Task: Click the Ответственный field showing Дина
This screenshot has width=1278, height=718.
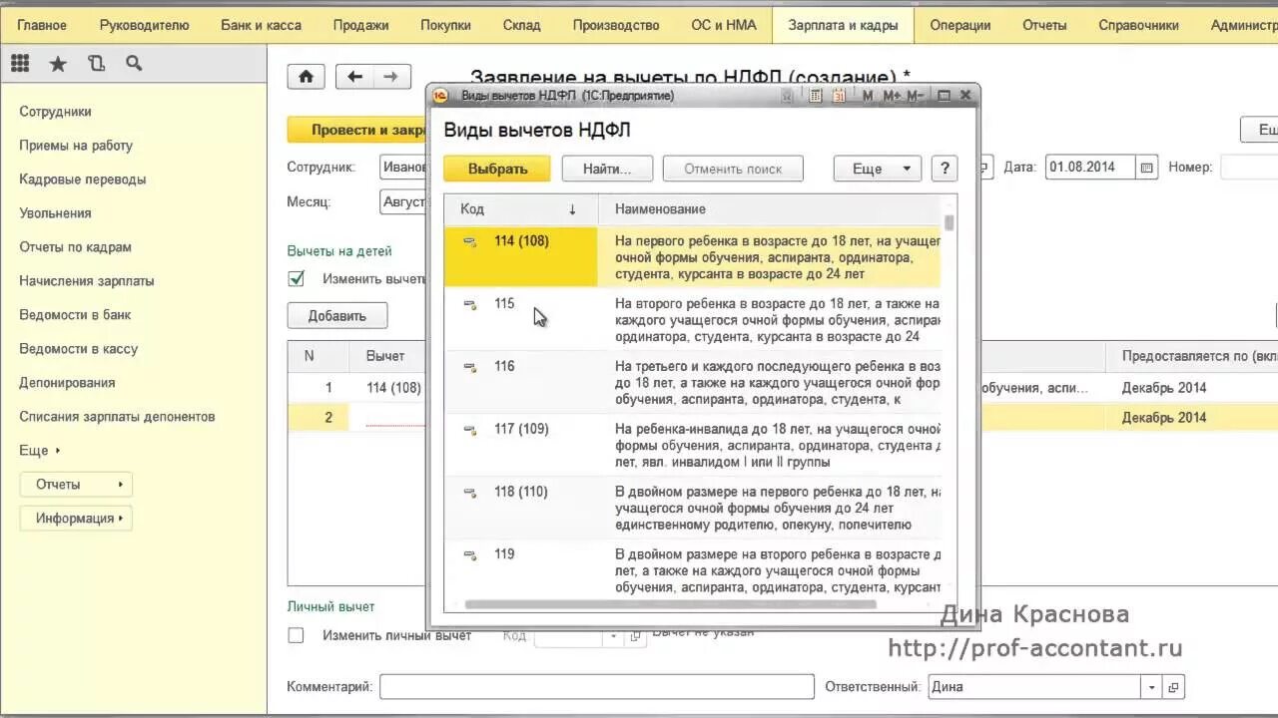Action: 1034,687
